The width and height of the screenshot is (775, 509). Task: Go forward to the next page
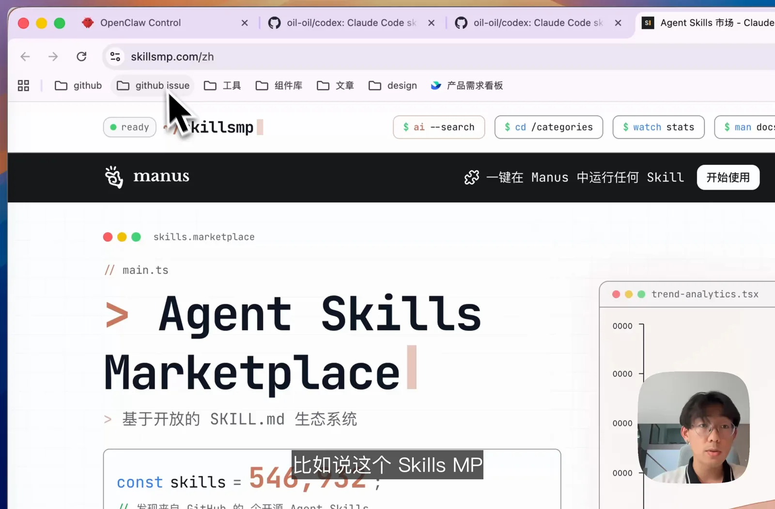(x=53, y=57)
